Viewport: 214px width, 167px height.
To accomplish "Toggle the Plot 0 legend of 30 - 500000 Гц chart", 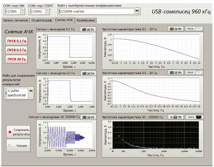I will (194, 117).
